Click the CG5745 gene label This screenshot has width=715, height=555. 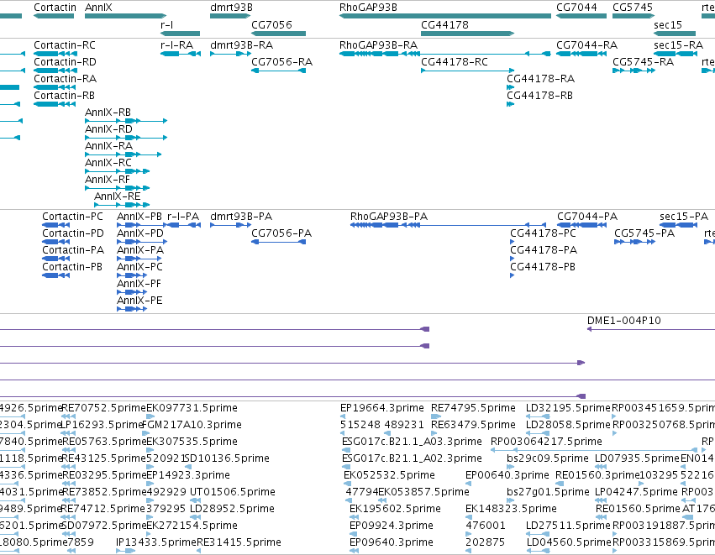633,8
